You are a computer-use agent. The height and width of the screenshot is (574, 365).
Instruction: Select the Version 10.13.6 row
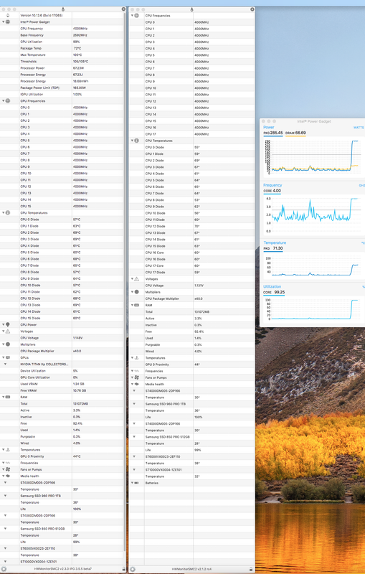[x=62, y=15]
